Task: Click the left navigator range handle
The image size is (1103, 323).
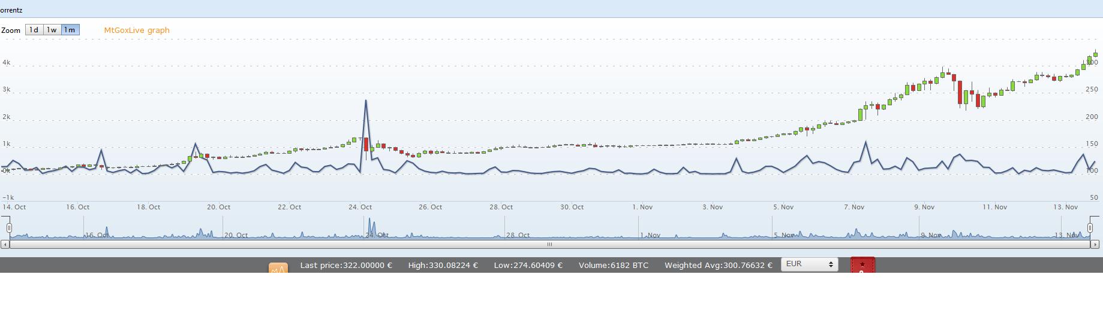Action: point(9,228)
